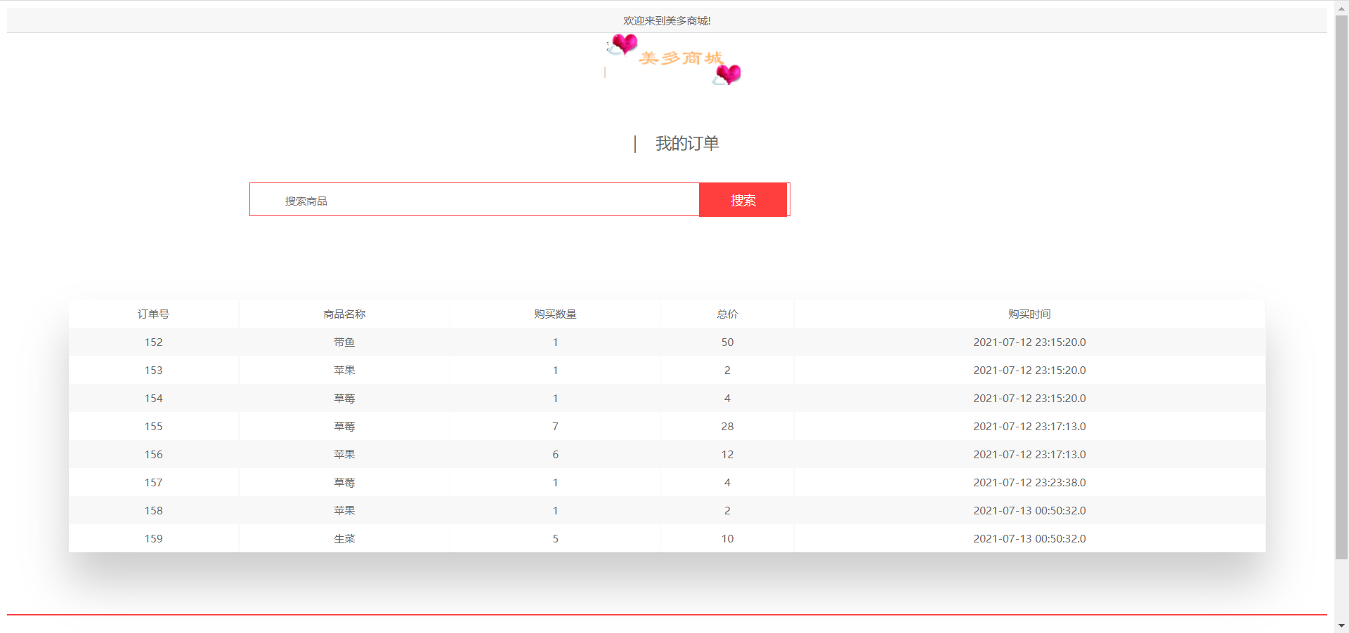The height and width of the screenshot is (633, 1349).
Task: Click total price 12 in order 156
Action: pyautogui.click(x=727, y=454)
